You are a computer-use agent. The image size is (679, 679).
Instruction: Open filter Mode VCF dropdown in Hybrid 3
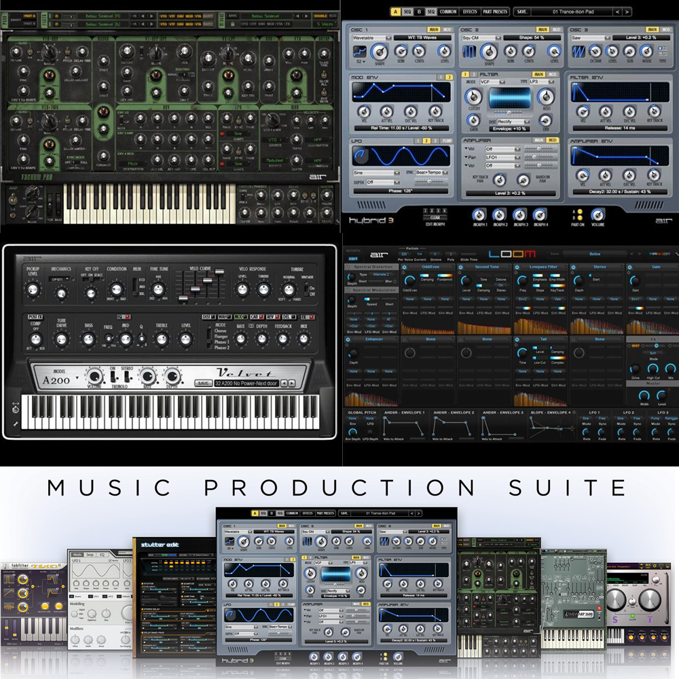tap(493, 81)
